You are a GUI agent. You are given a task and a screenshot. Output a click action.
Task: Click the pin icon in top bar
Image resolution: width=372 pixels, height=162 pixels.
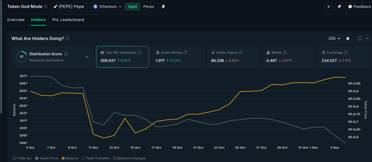pos(339,7)
